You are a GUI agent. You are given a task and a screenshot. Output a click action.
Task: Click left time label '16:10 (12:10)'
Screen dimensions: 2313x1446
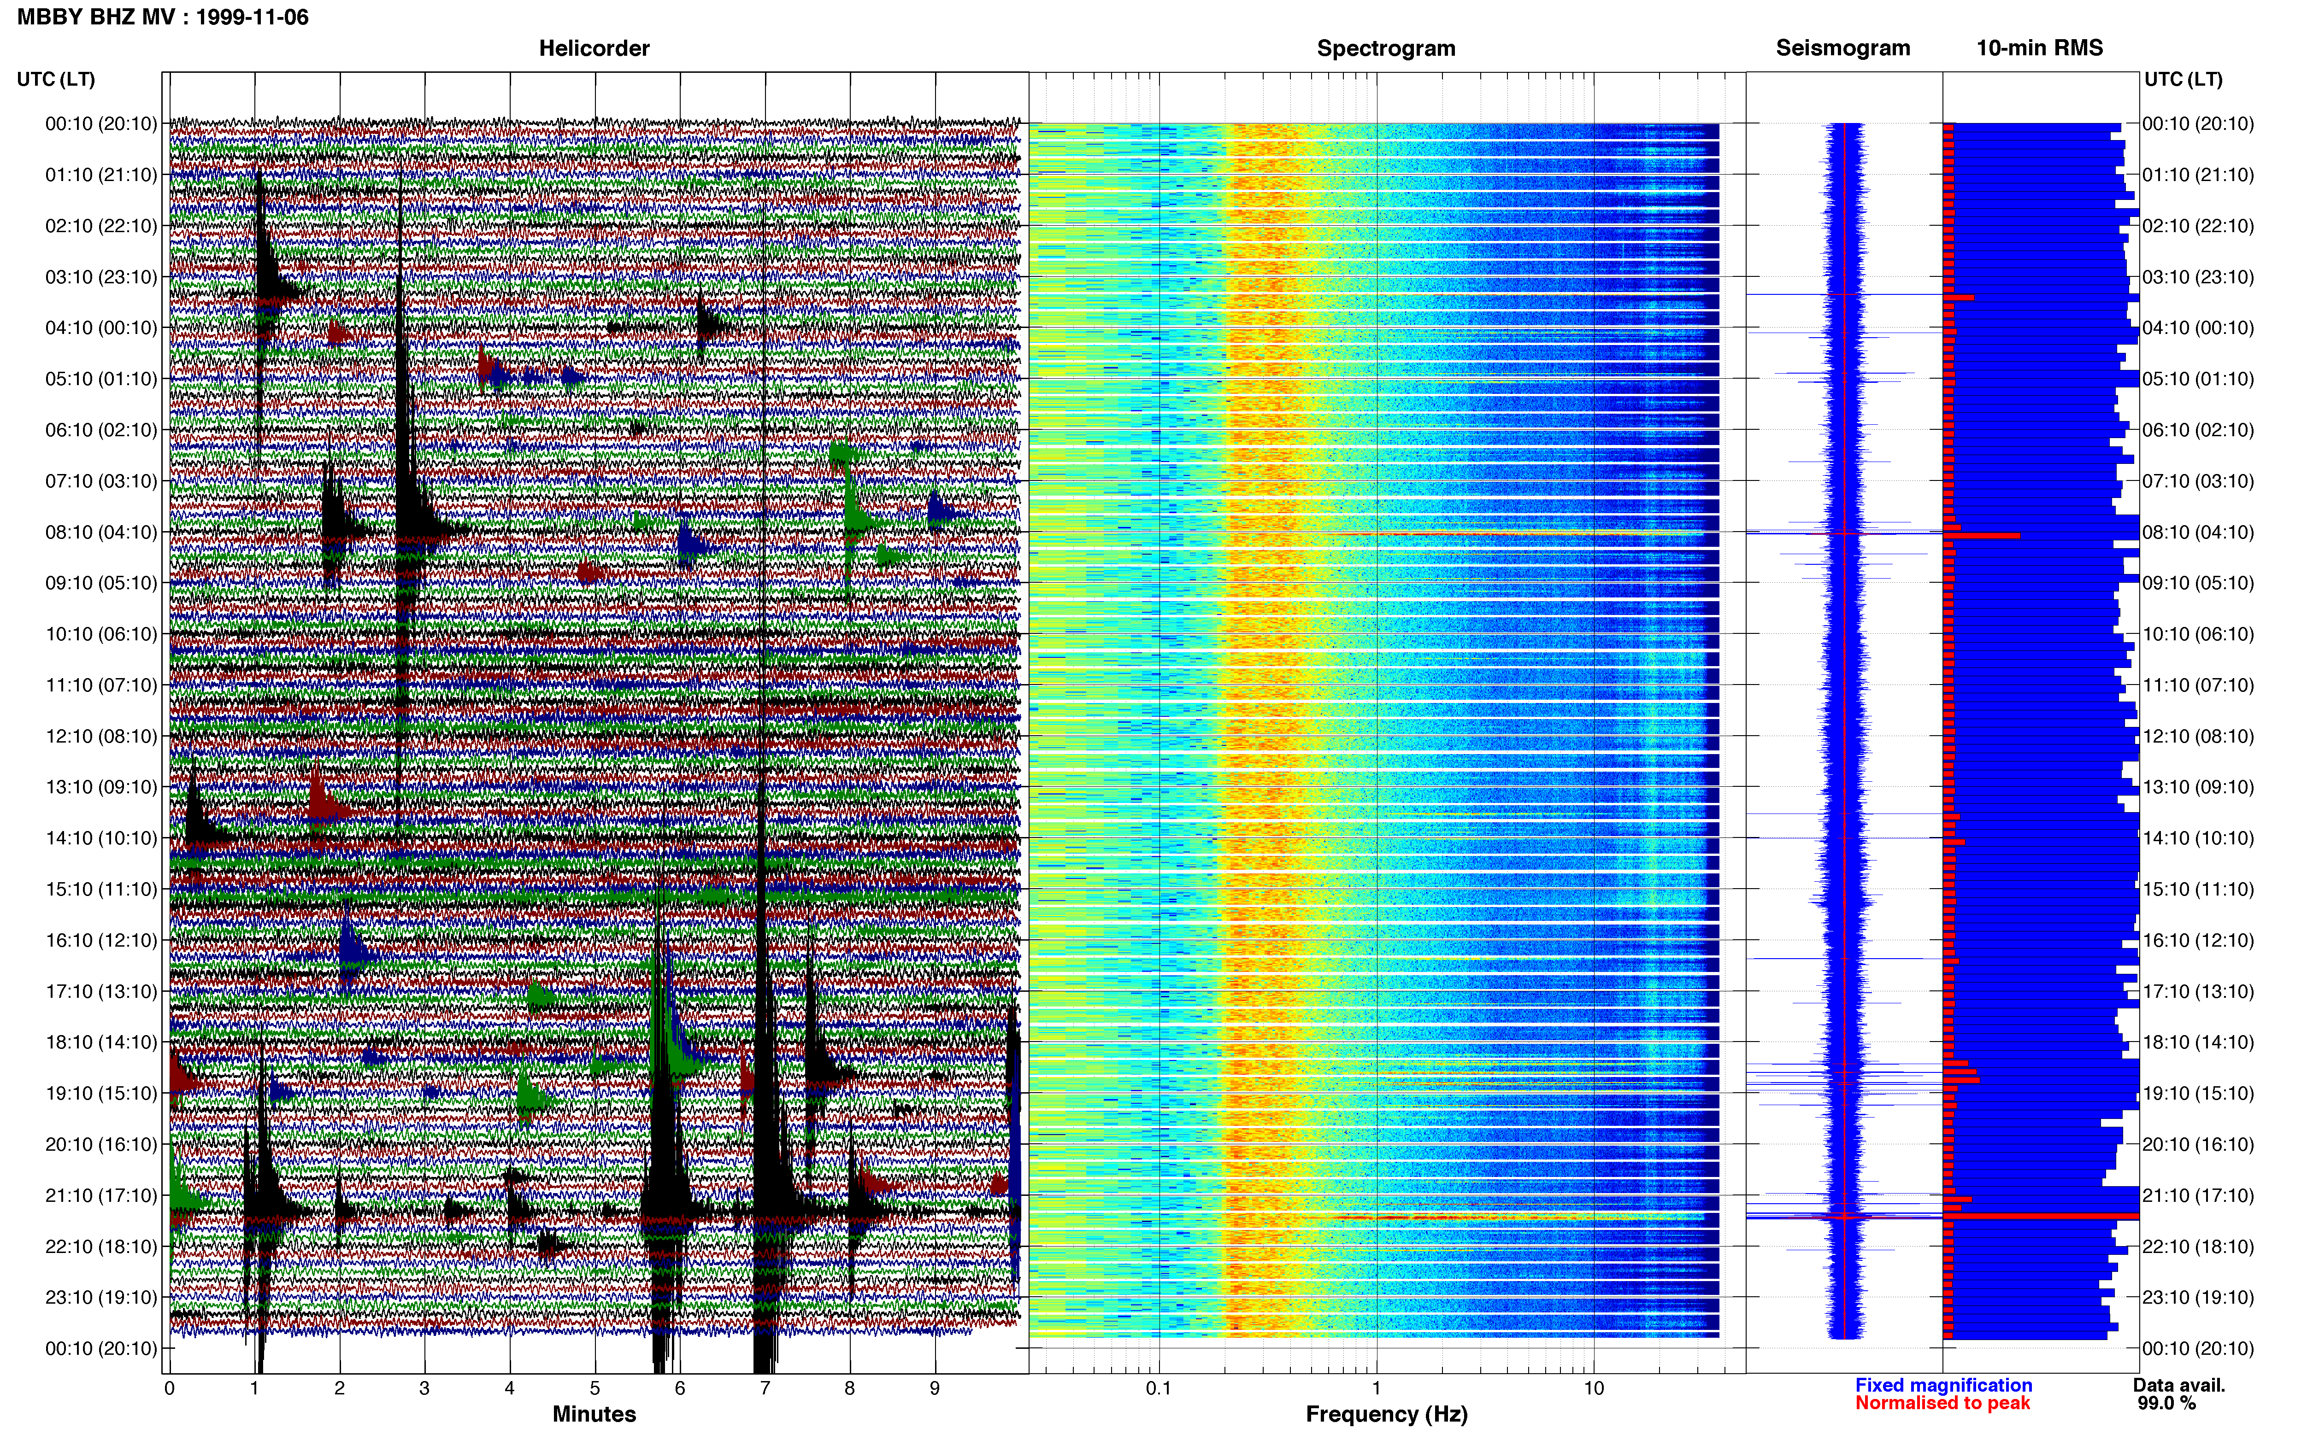click(x=101, y=941)
